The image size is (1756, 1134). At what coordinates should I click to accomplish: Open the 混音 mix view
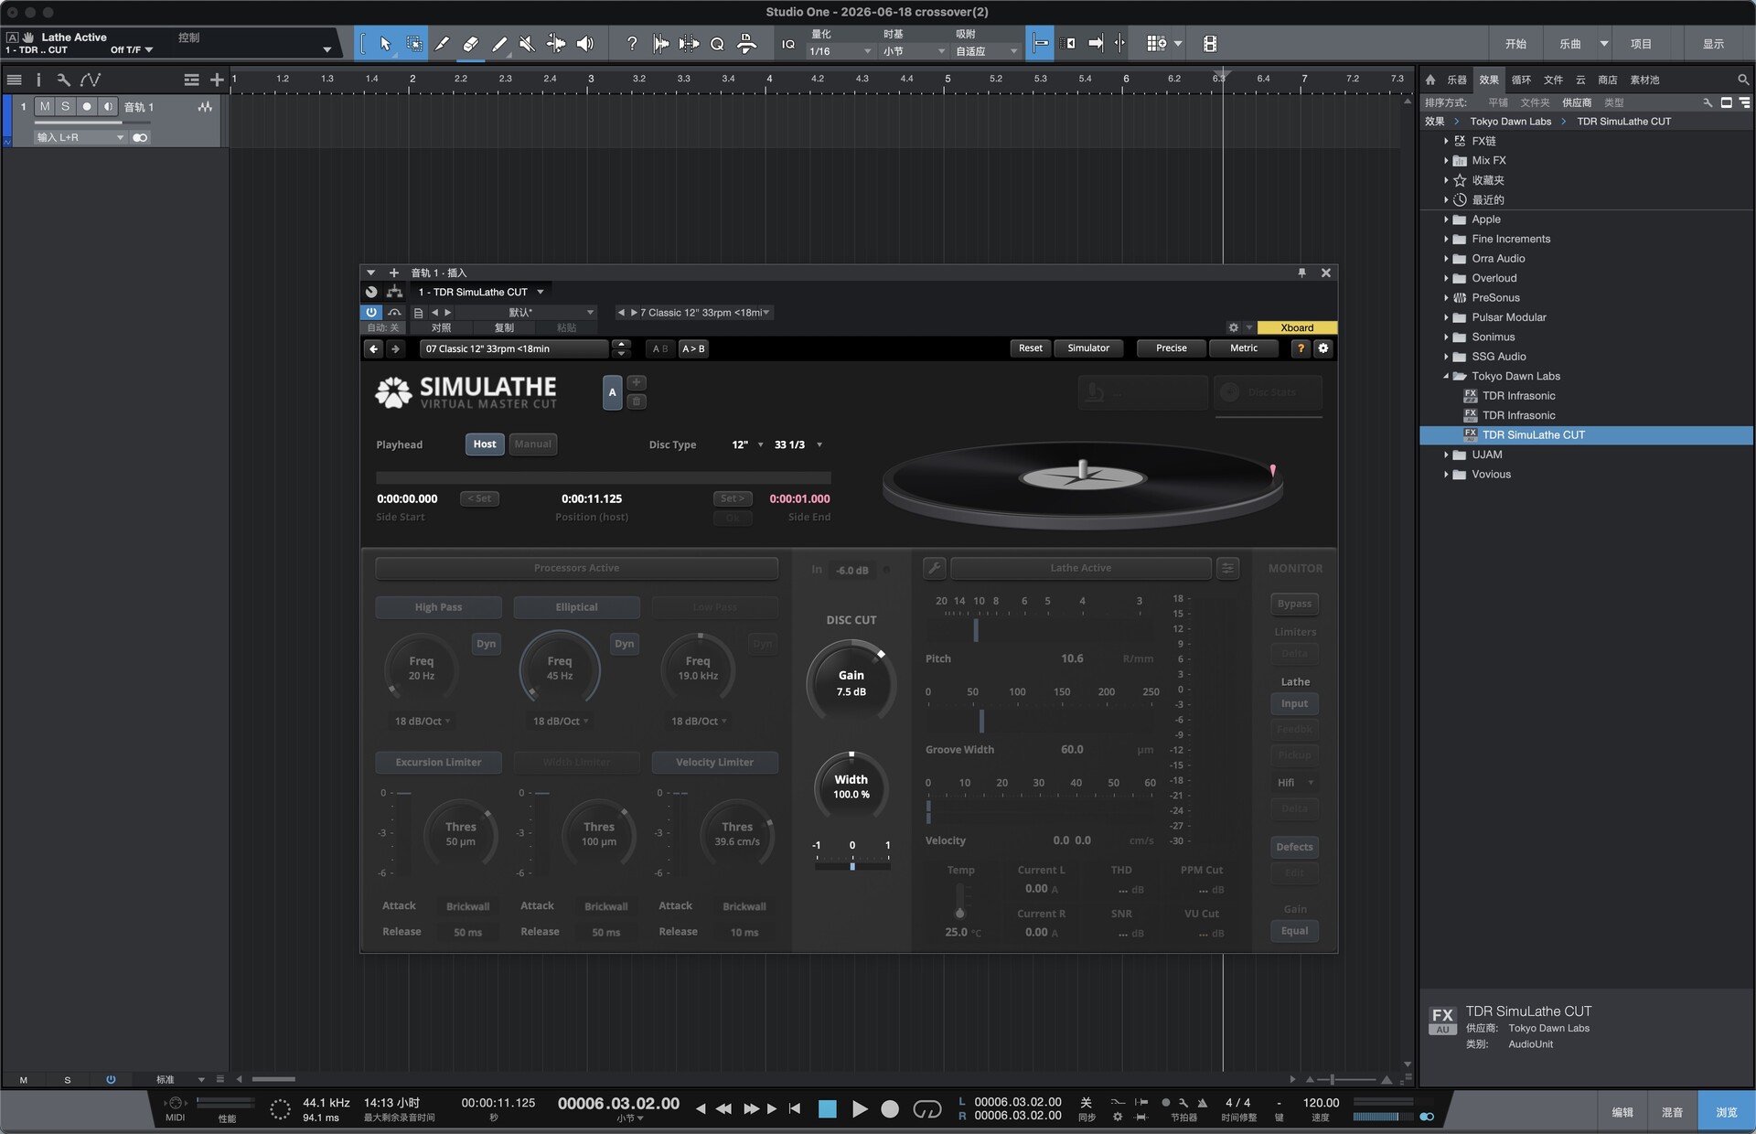point(1672,1112)
